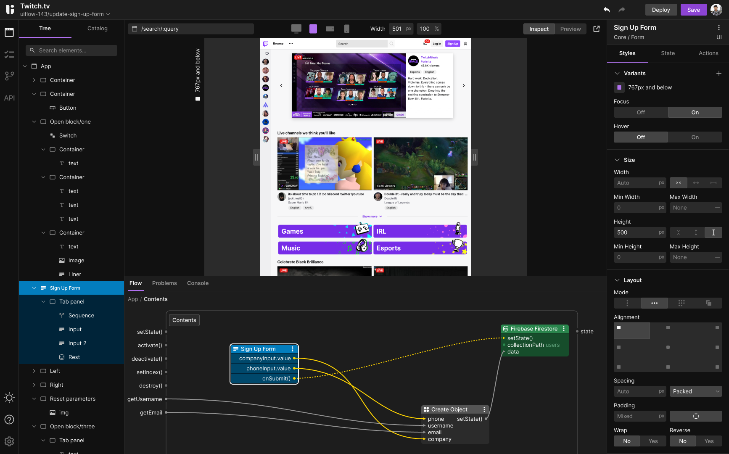This screenshot has height=454, width=729.
Task: Open the checklist tasks sidebar icon
Action: pyautogui.click(x=9, y=54)
